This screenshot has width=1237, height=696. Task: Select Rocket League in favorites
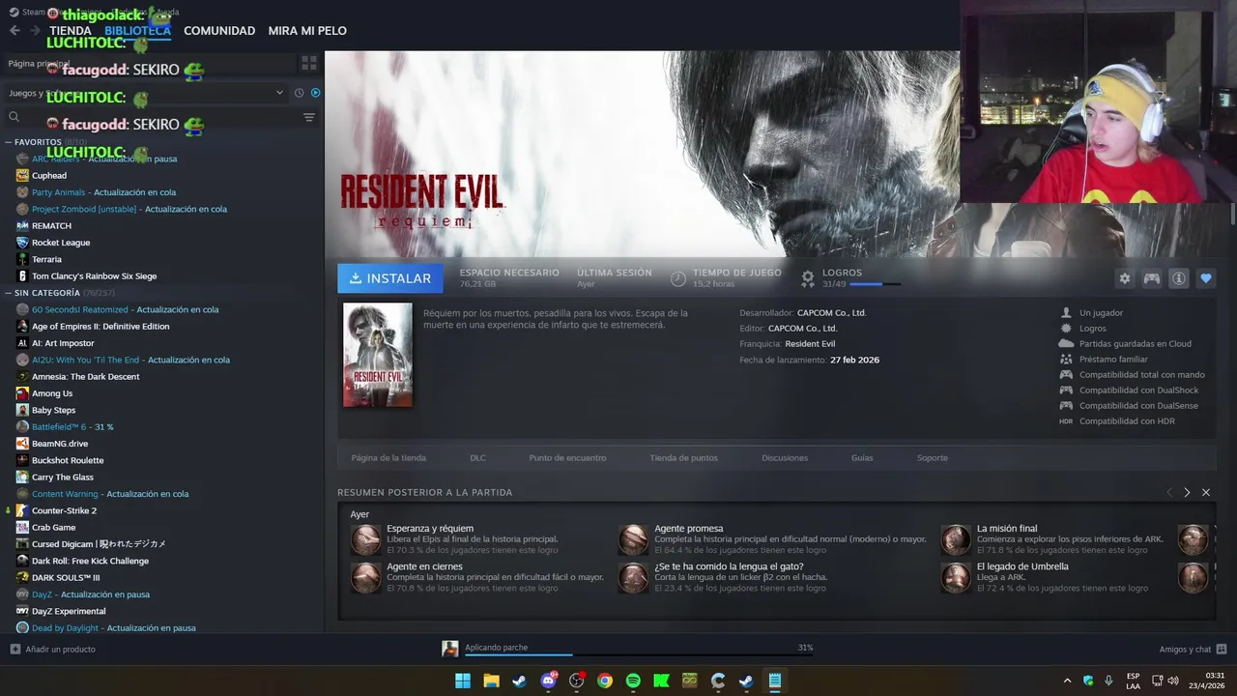pyautogui.click(x=61, y=243)
